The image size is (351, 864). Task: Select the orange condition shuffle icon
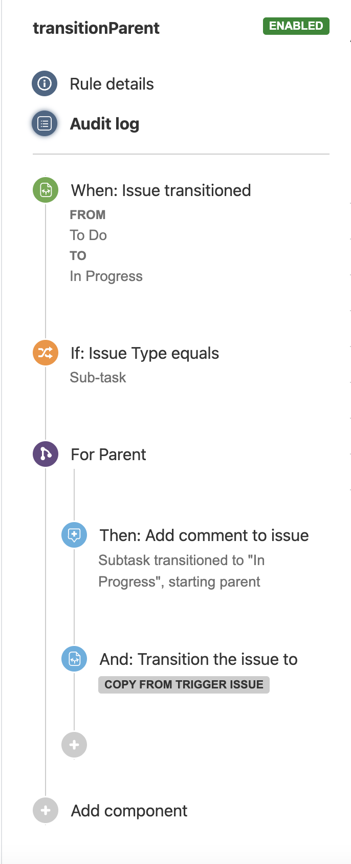[46, 353]
